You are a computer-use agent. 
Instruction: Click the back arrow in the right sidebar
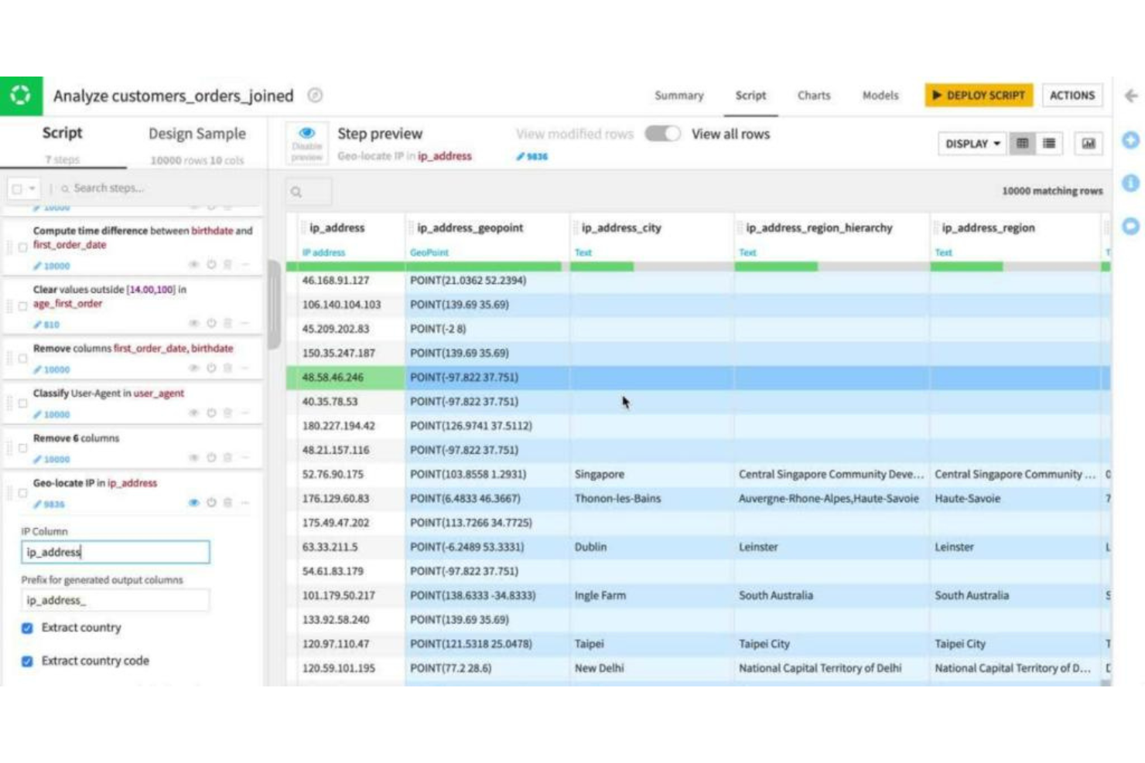tap(1130, 95)
